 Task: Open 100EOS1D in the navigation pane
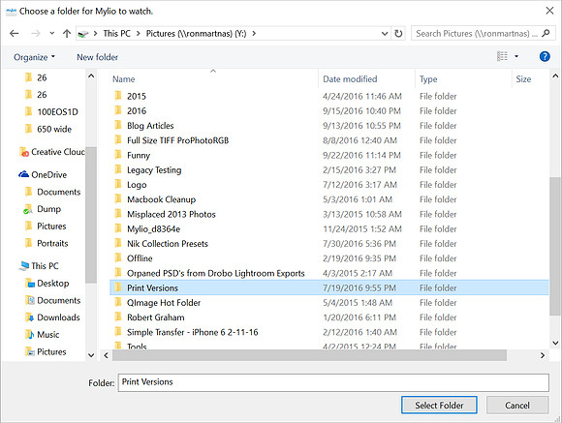pos(57,112)
